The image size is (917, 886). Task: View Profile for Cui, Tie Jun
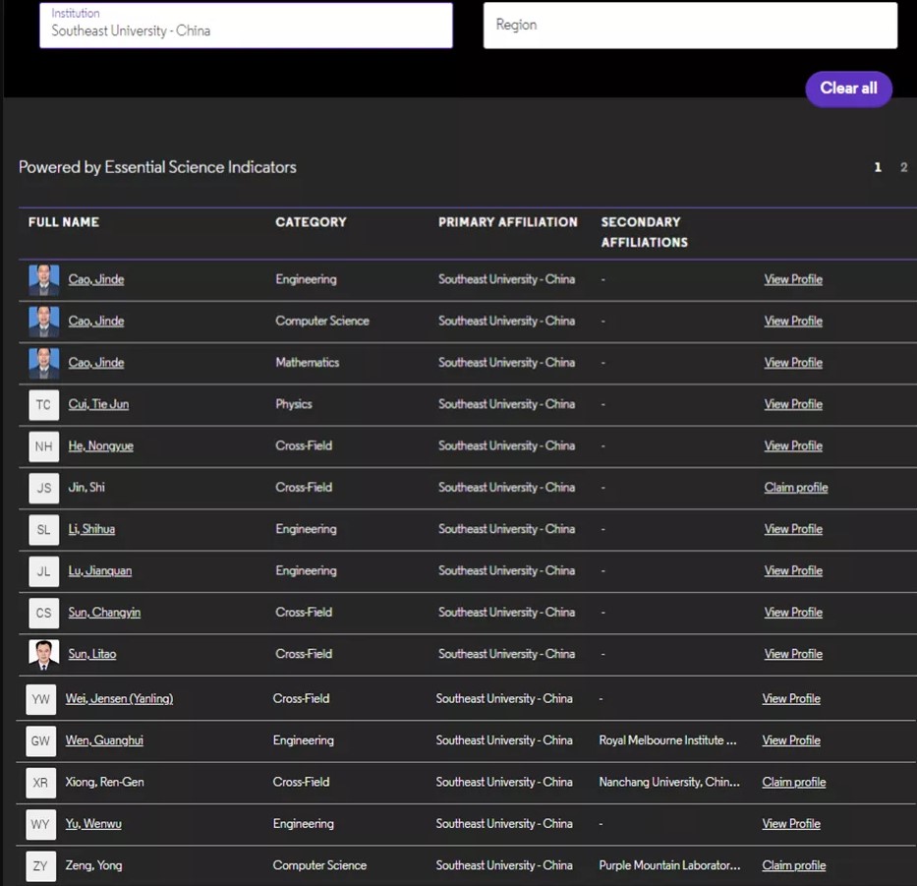click(x=793, y=404)
